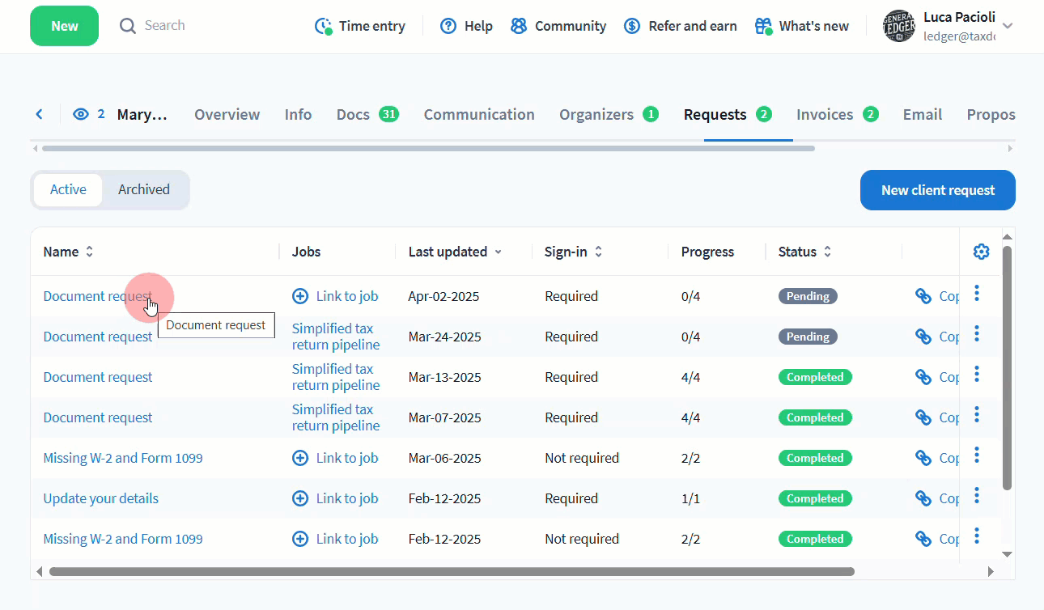Open table column settings gear

tap(981, 252)
